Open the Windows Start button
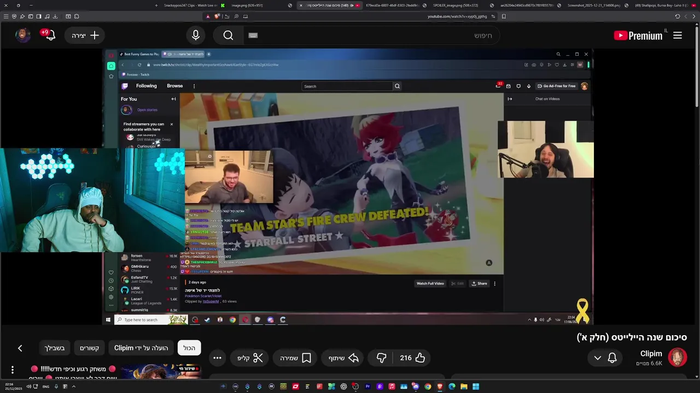 coord(476,386)
